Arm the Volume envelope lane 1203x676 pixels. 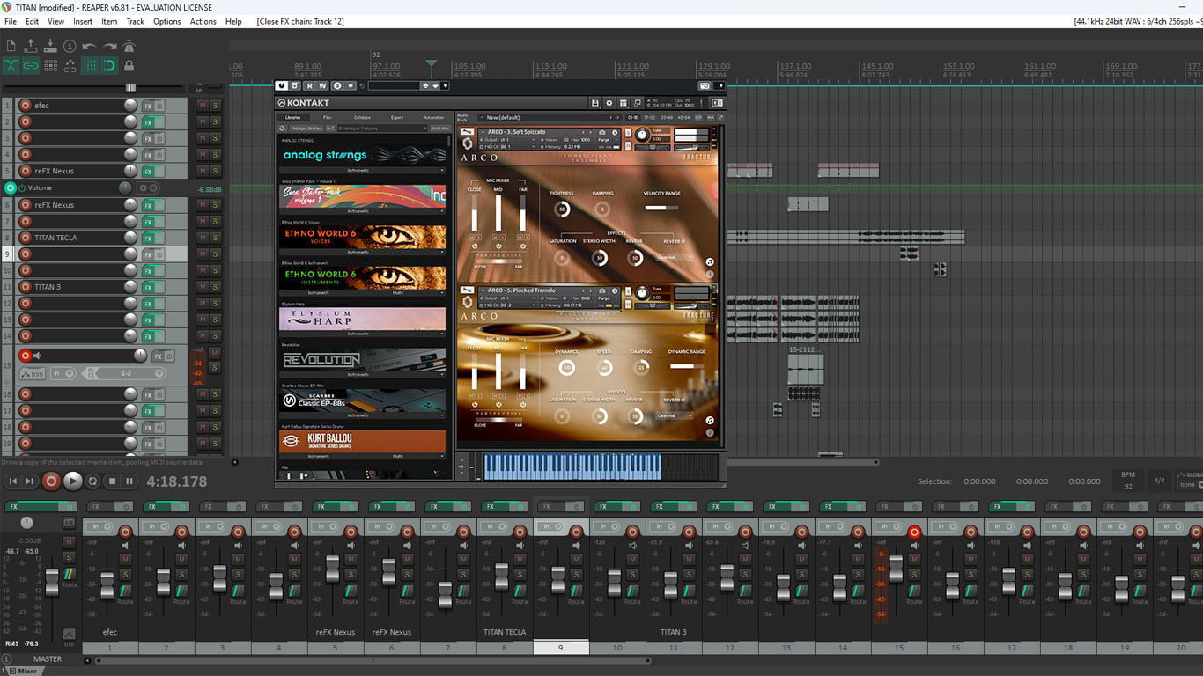(11, 187)
